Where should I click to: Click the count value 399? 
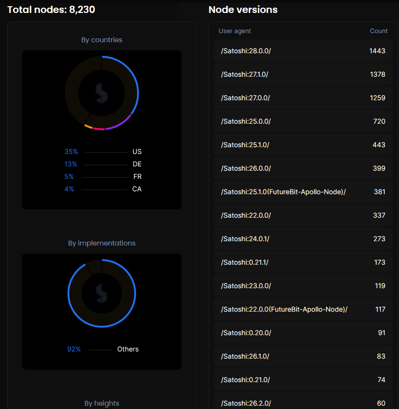click(x=379, y=168)
